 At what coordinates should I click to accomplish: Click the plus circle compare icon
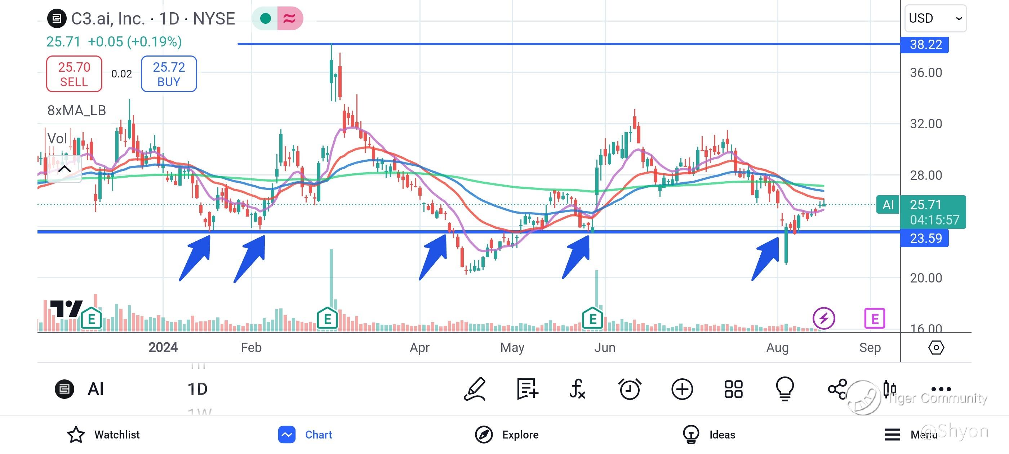[x=682, y=389]
